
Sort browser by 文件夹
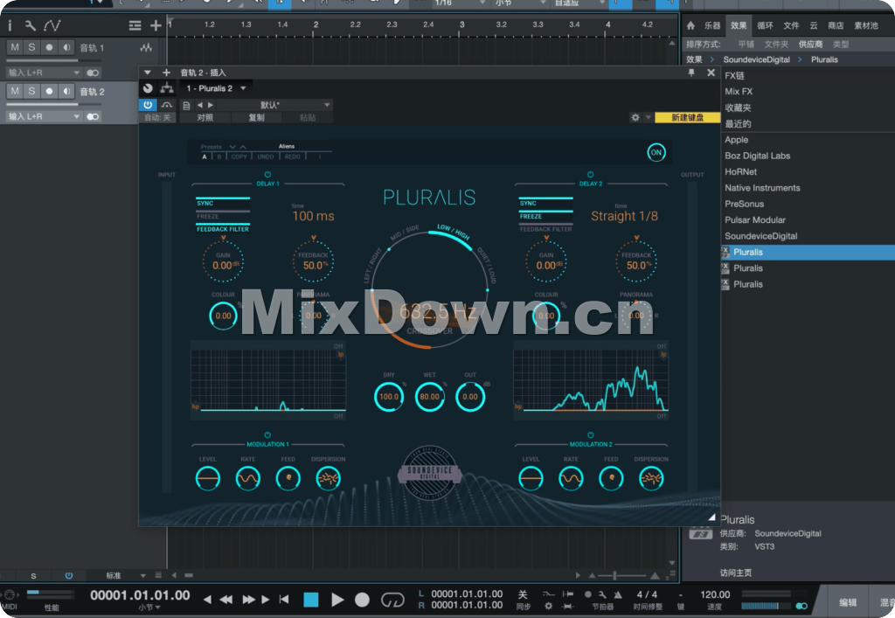tap(776, 44)
